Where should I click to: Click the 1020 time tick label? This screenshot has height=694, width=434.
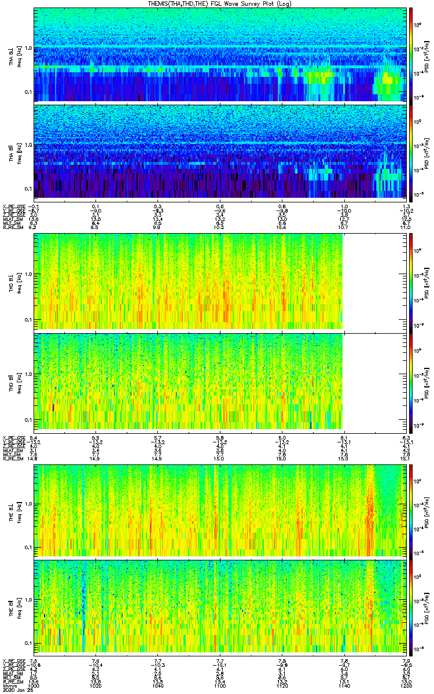(x=96, y=685)
